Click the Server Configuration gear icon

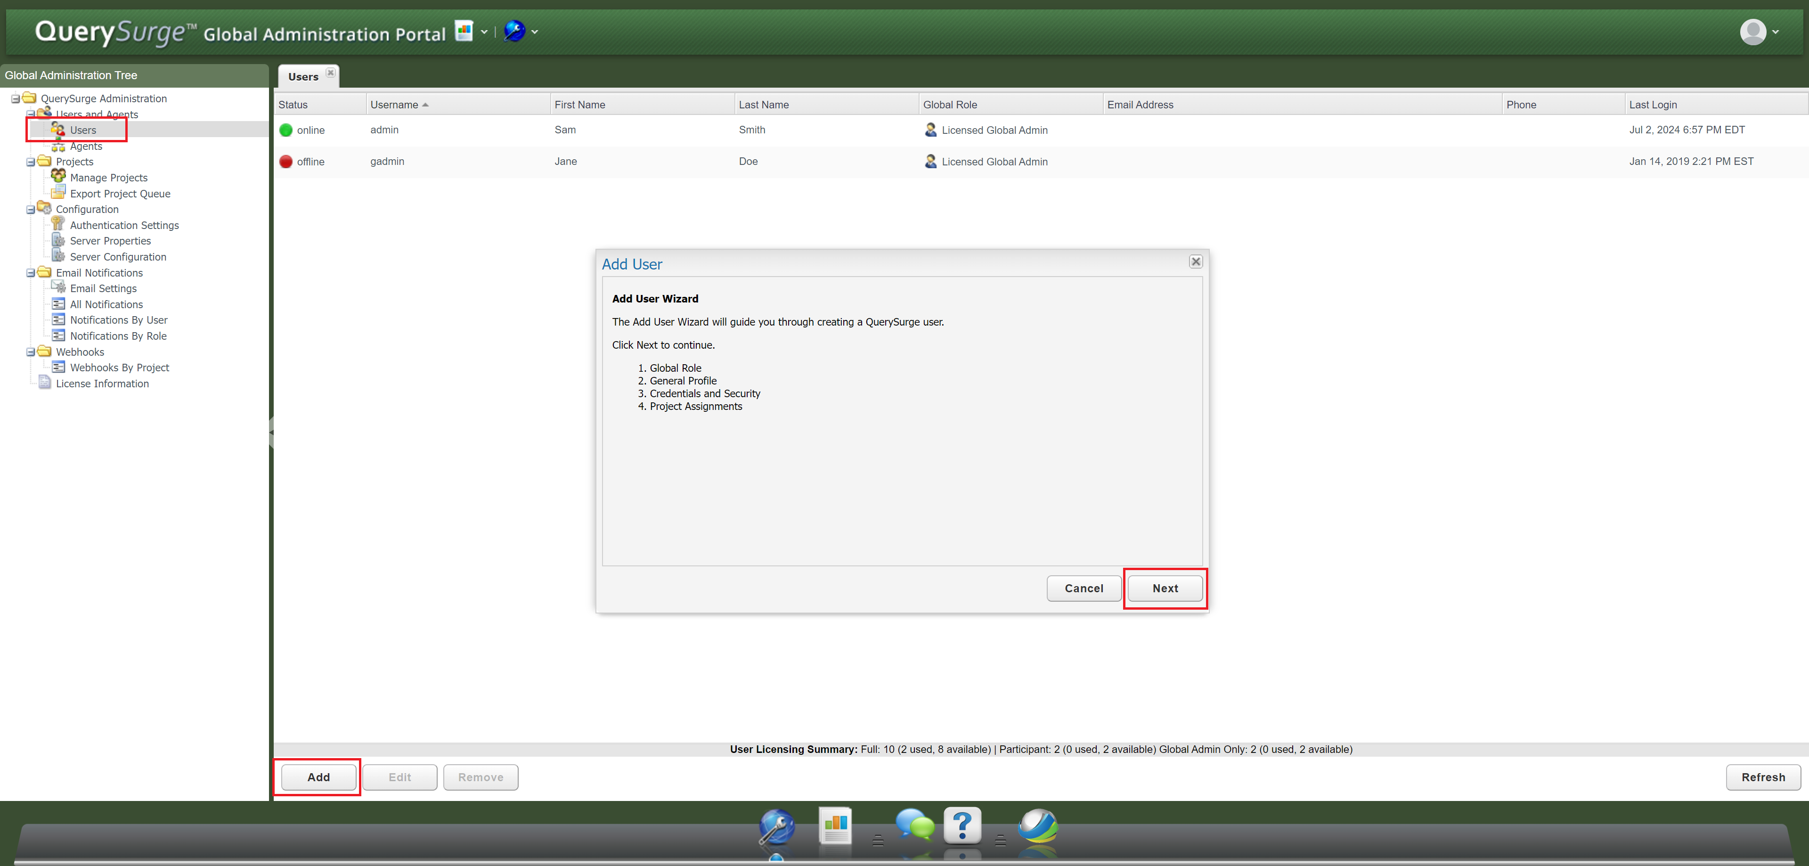pos(58,256)
